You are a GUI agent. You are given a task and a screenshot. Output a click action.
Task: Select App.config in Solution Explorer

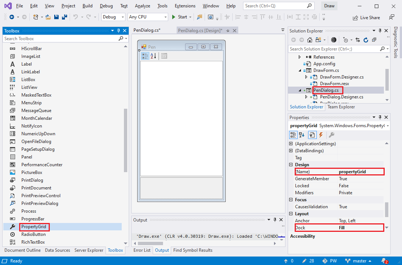pyautogui.click(x=324, y=63)
